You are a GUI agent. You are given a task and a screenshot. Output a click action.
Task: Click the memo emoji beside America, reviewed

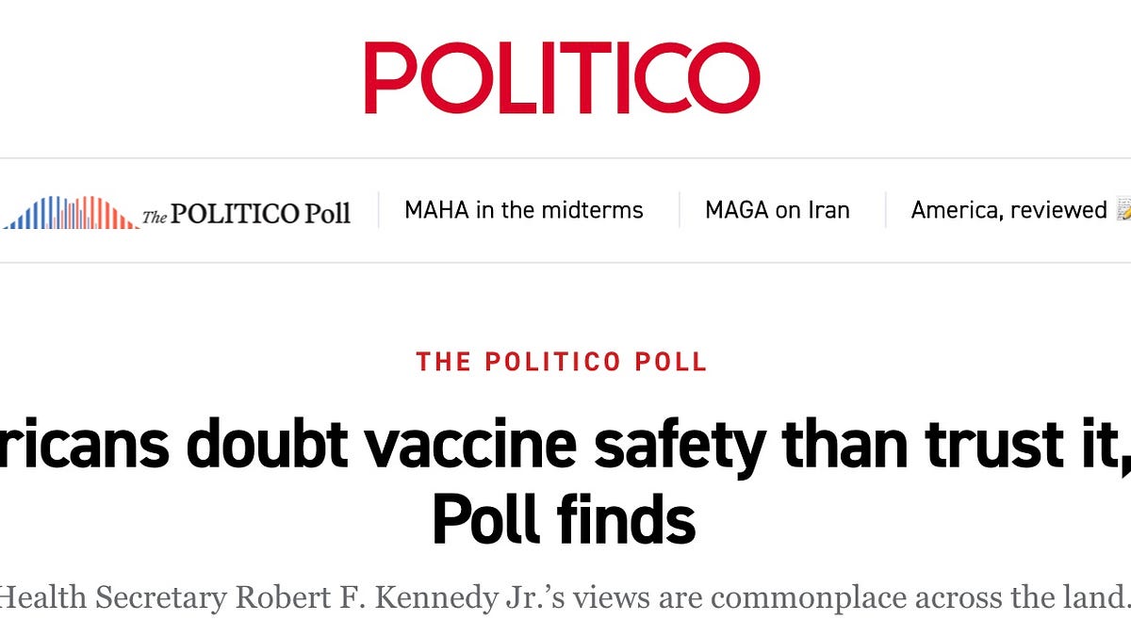(1122, 210)
